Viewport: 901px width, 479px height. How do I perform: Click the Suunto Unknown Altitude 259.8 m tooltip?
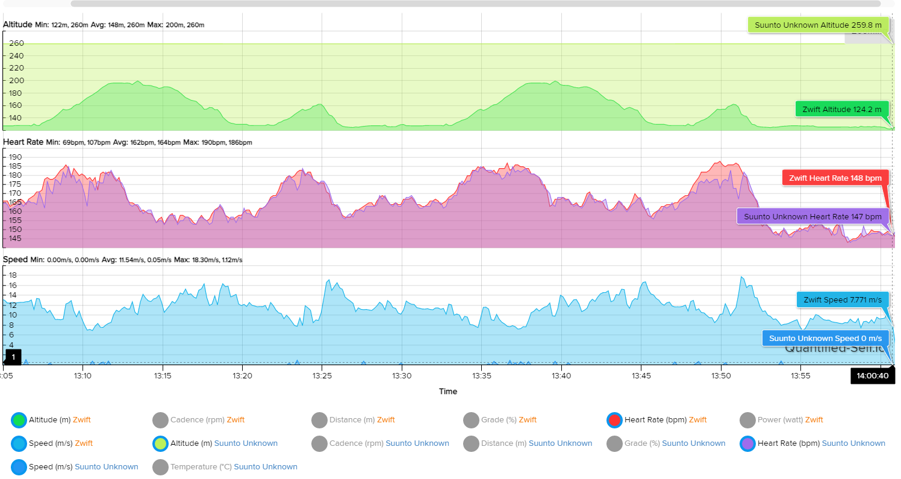[x=818, y=25]
